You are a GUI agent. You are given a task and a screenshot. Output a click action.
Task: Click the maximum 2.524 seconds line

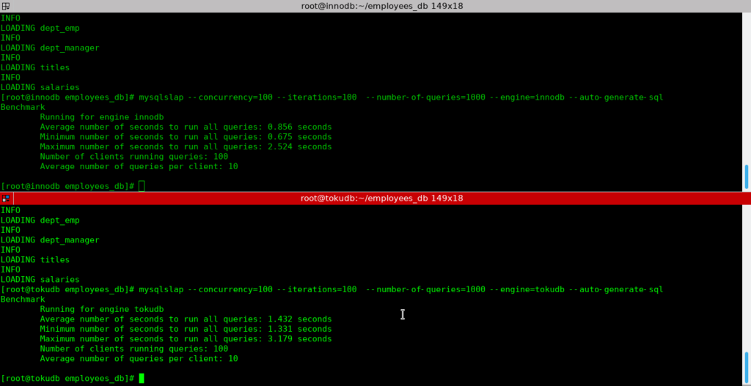tap(186, 146)
